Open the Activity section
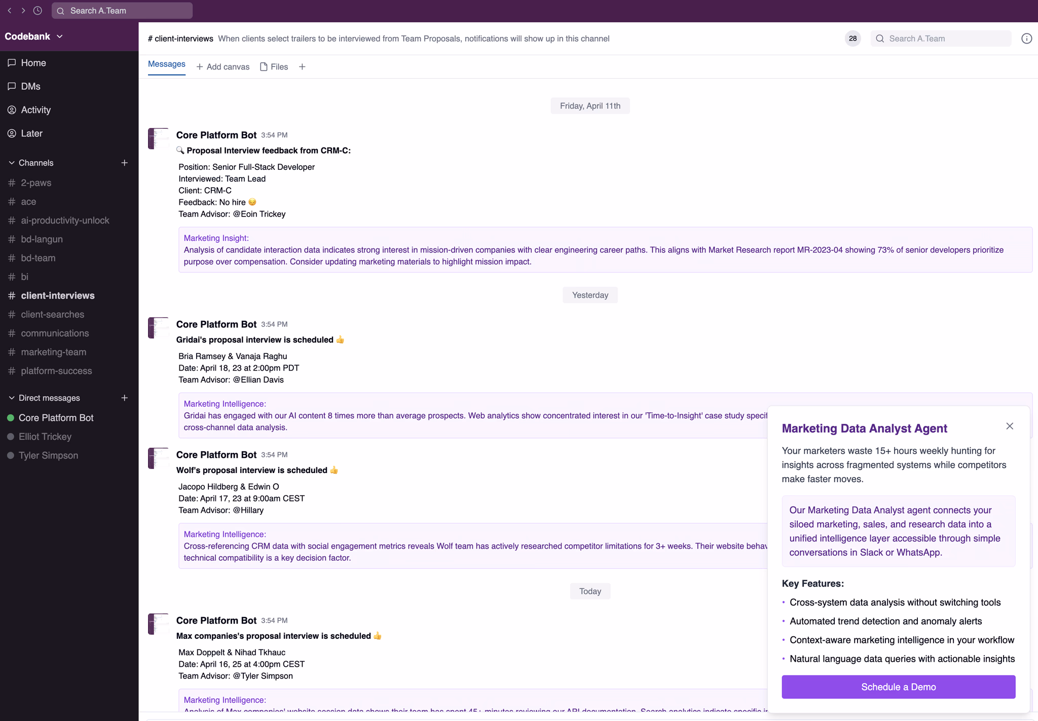 35,110
